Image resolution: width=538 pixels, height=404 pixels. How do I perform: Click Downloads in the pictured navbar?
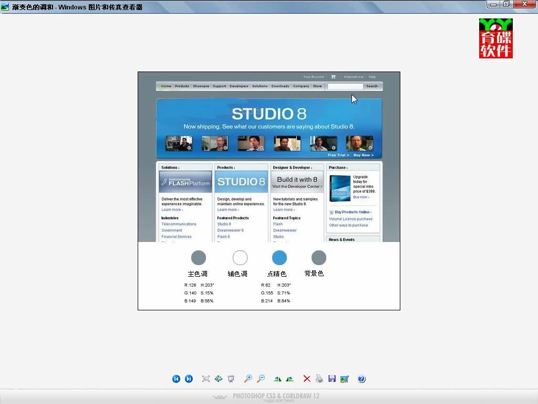[x=280, y=86]
